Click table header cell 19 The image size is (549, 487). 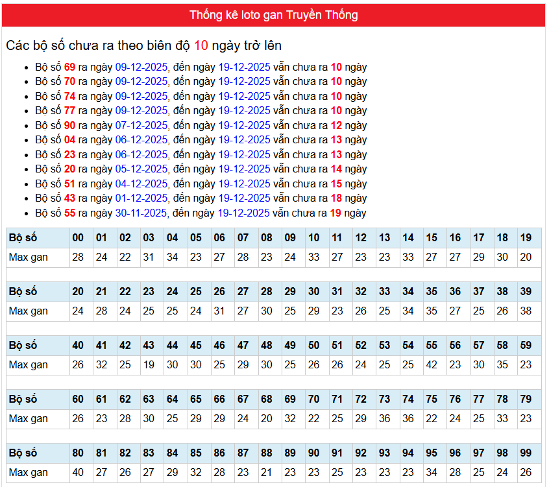click(x=526, y=238)
